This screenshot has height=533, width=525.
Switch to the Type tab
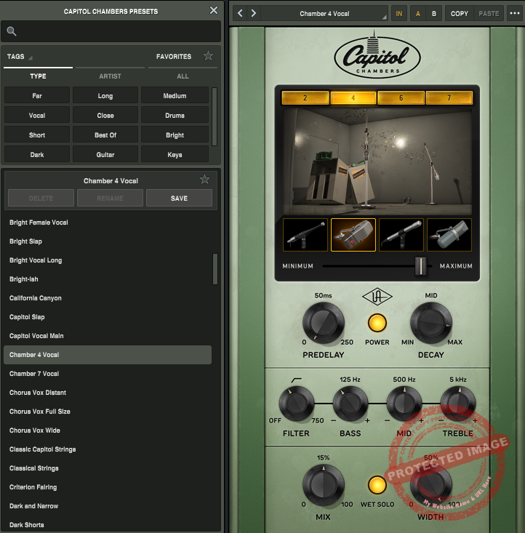click(x=38, y=76)
